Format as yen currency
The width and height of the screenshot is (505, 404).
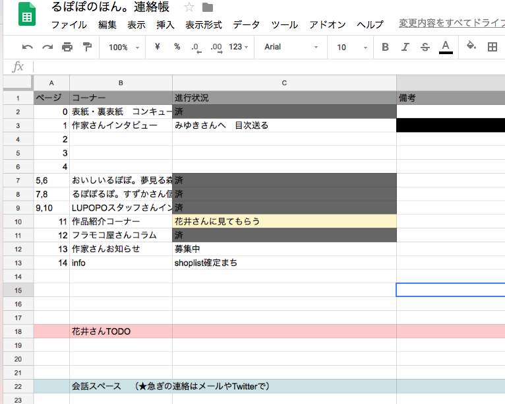point(157,47)
